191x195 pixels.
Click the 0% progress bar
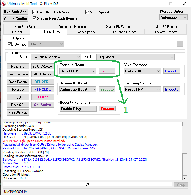[87, 184]
